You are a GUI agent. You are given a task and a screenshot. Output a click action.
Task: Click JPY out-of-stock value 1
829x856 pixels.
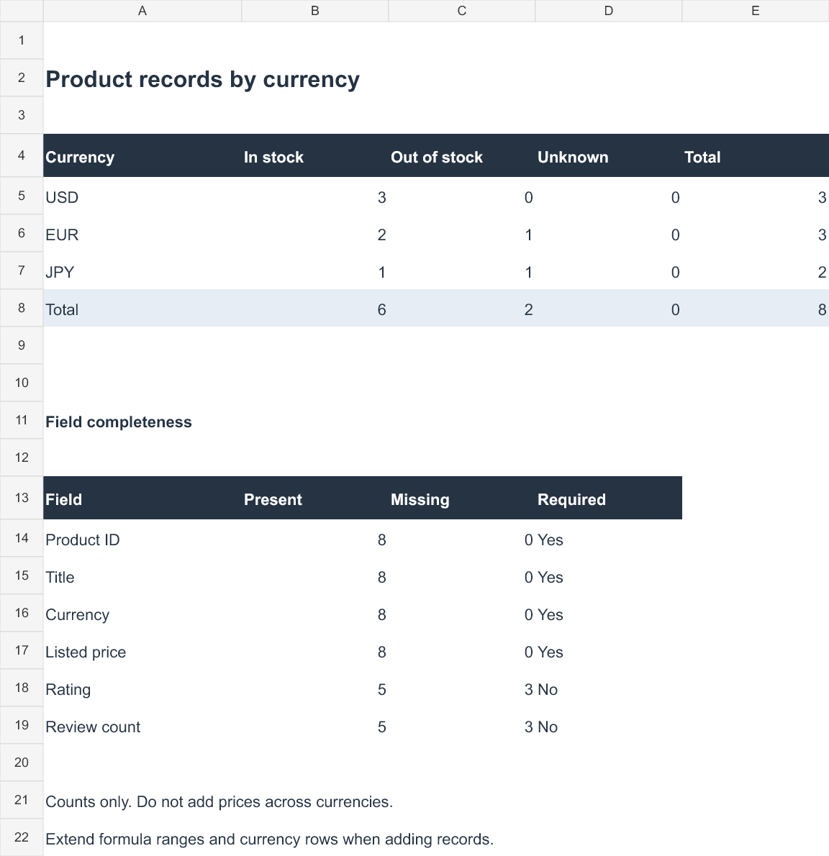click(462, 272)
